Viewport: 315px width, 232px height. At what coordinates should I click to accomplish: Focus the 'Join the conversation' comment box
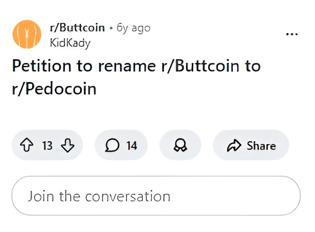[156, 196]
